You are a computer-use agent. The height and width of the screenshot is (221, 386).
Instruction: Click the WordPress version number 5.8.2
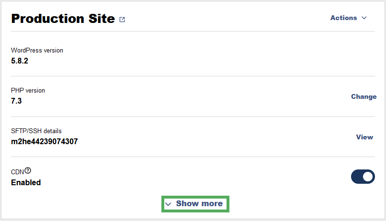click(20, 61)
